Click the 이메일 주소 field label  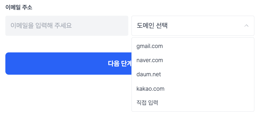point(19,7)
